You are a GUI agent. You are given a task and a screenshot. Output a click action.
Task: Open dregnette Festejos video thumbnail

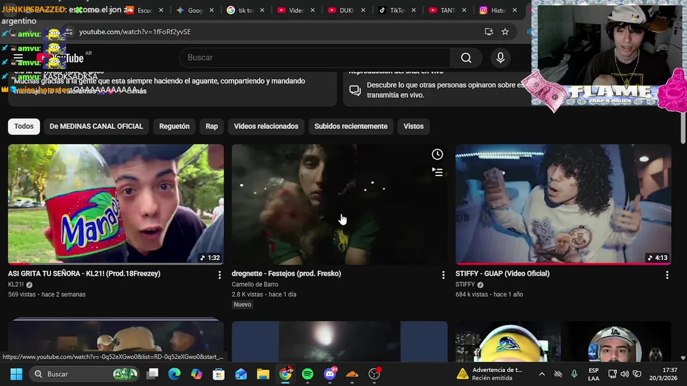click(x=340, y=204)
